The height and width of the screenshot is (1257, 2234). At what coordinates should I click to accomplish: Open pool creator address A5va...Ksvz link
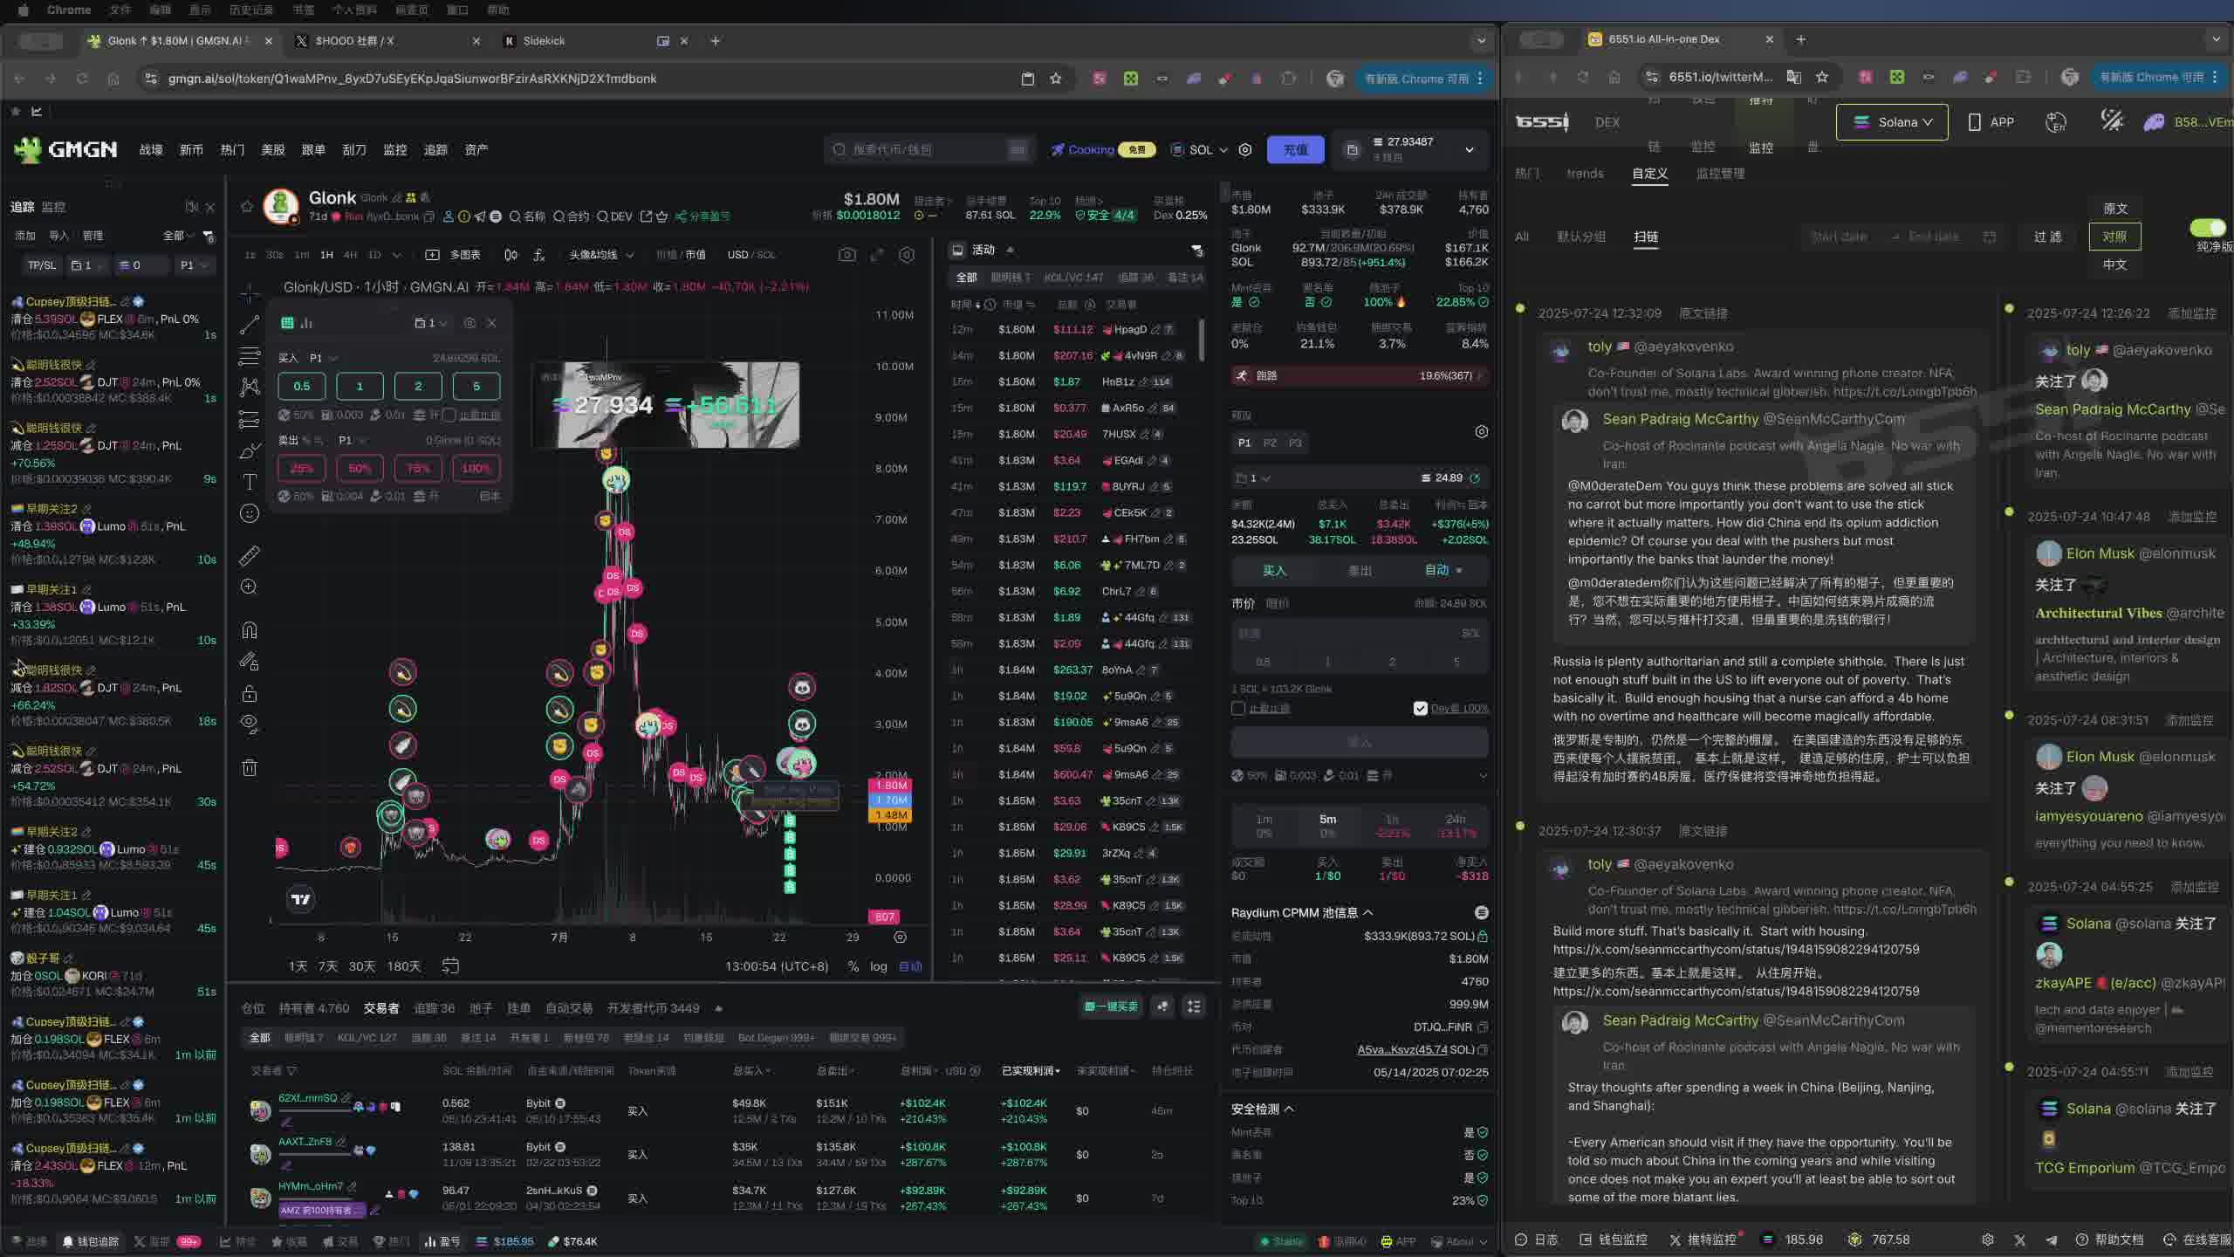pyautogui.click(x=1402, y=1049)
